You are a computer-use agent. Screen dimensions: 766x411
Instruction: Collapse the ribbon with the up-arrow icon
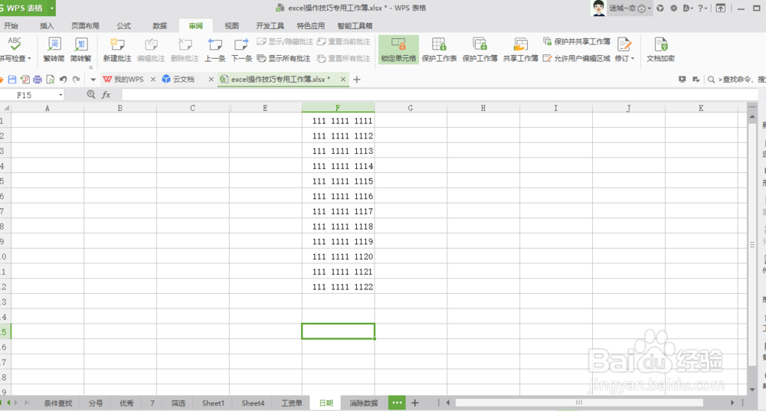pos(721,8)
